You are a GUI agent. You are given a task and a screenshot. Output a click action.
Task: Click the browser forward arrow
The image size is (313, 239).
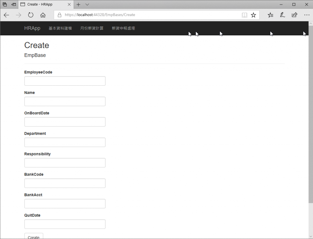click(18, 15)
